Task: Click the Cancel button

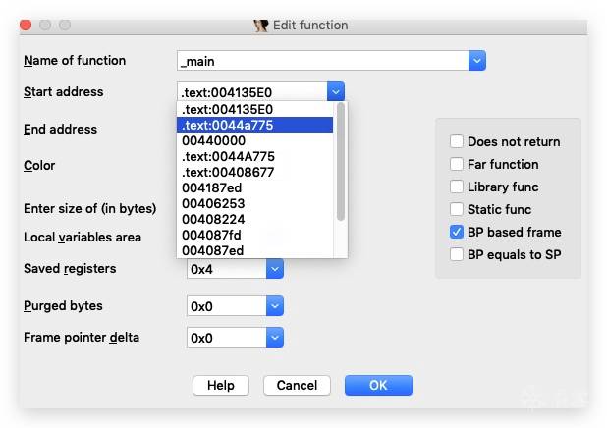Action: click(297, 386)
